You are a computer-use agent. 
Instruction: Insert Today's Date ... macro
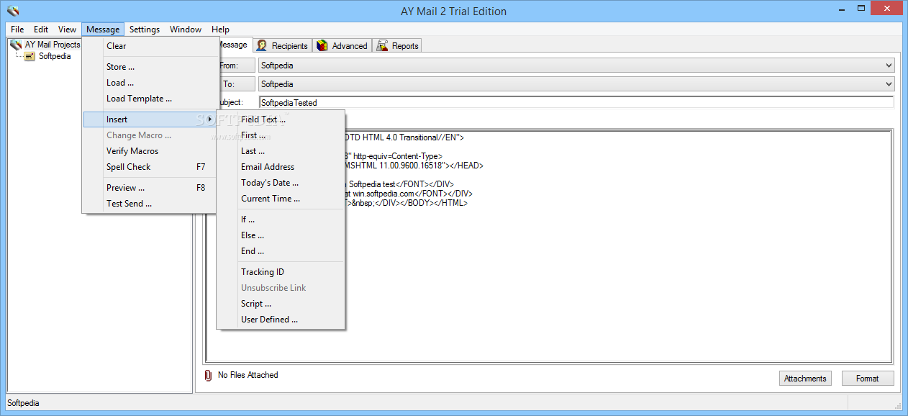281,183
